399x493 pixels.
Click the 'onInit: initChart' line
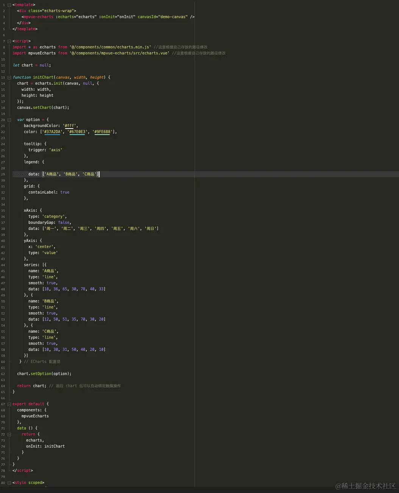(x=45, y=446)
